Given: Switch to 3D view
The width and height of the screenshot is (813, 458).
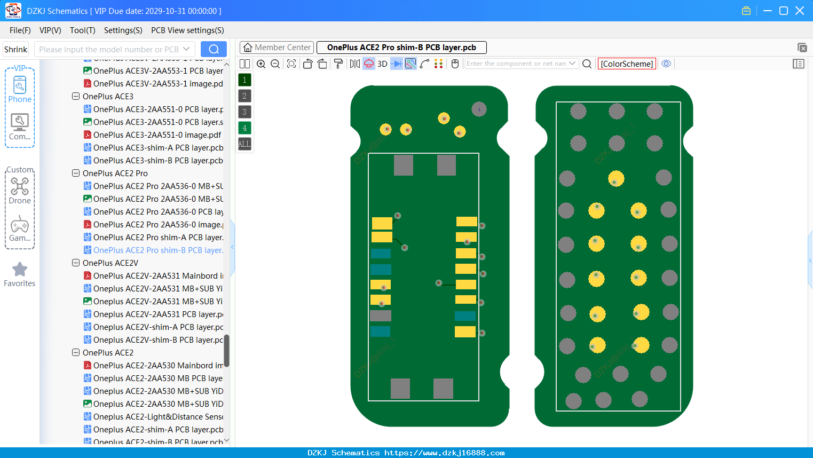Looking at the screenshot, I should click(382, 64).
